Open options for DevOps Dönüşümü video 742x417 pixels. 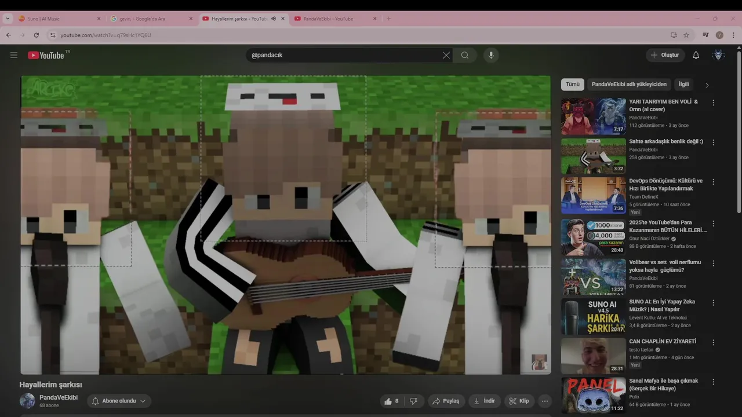(x=713, y=182)
